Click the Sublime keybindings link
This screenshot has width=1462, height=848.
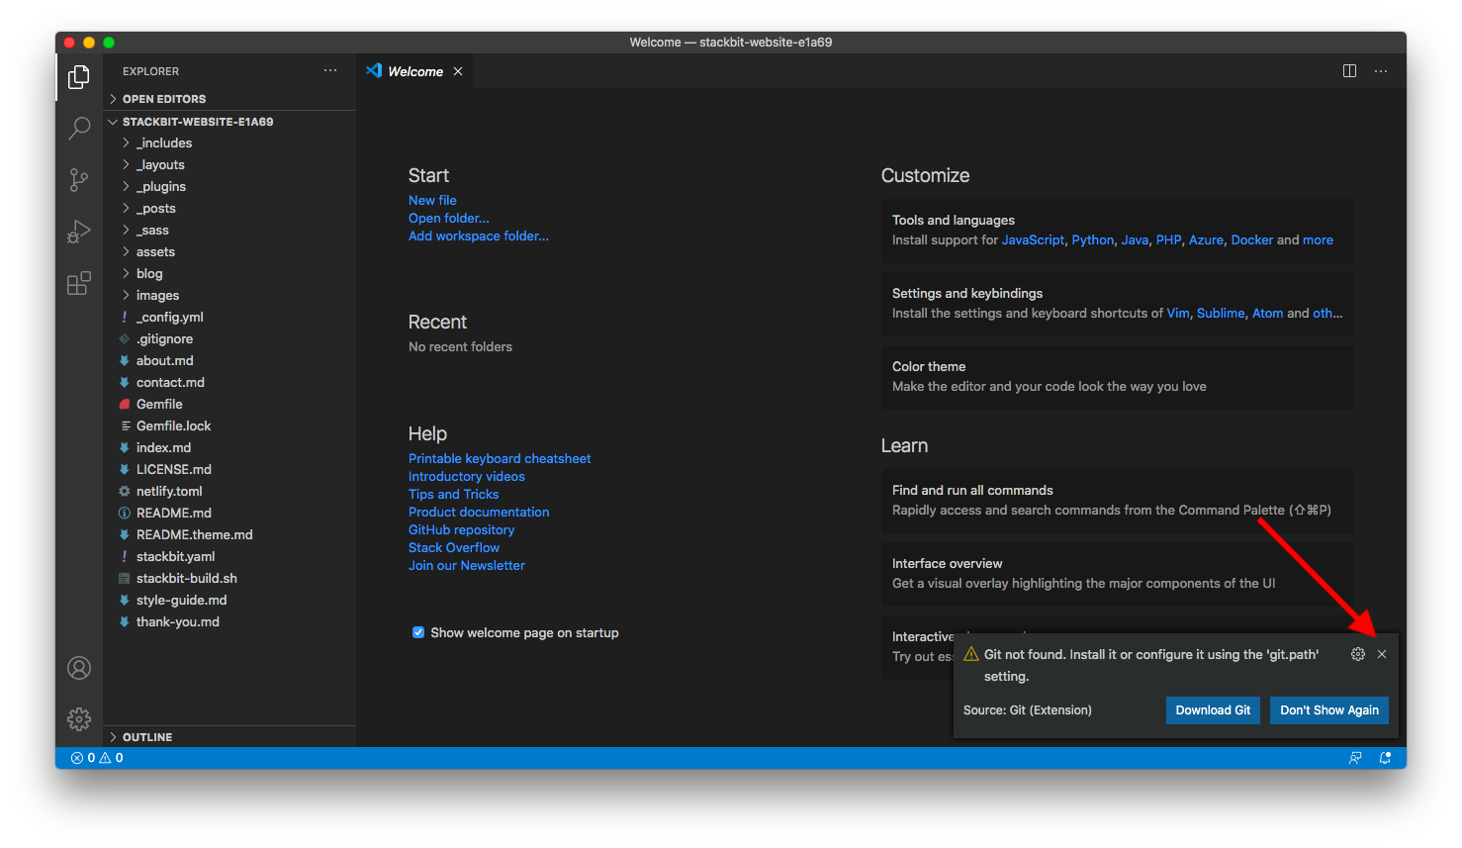pos(1221,313)
